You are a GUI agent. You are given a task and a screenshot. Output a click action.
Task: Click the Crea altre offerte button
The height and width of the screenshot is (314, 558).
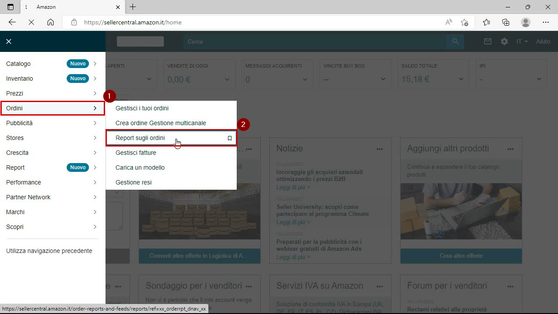pos(461,256)
